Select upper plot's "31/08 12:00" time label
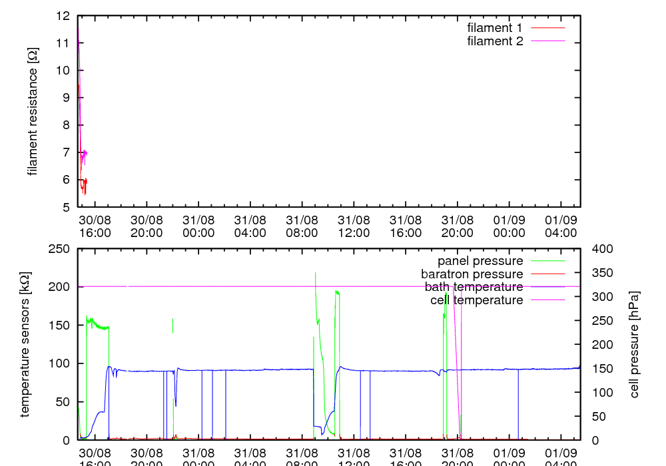 tap(354, 226)
